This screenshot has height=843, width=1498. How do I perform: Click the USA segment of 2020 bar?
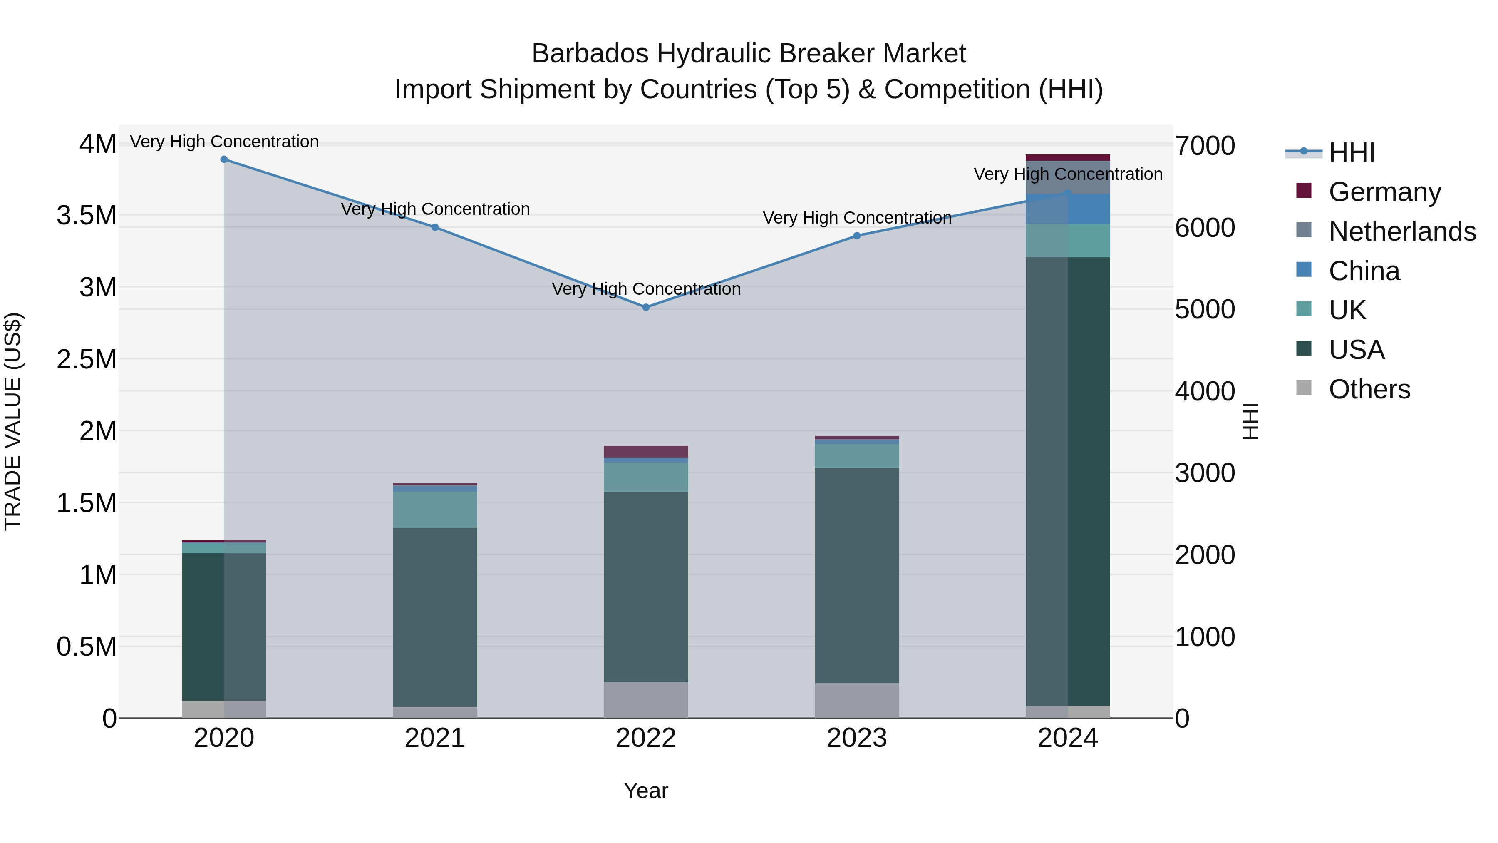(x=224, y=627)
